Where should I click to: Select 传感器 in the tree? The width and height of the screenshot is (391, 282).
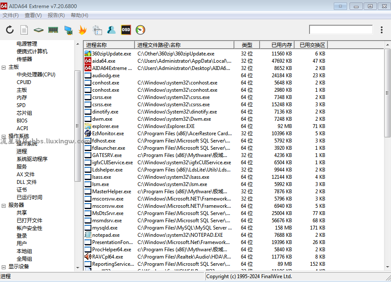pyautogui.click(x=24, y=59)
